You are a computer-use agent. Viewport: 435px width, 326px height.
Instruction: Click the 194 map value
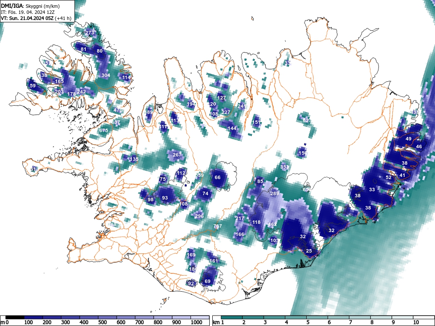pyautogui.click(x=191, y=104)
